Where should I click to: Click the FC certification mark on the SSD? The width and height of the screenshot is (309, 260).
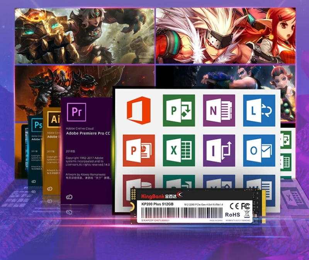246,206
